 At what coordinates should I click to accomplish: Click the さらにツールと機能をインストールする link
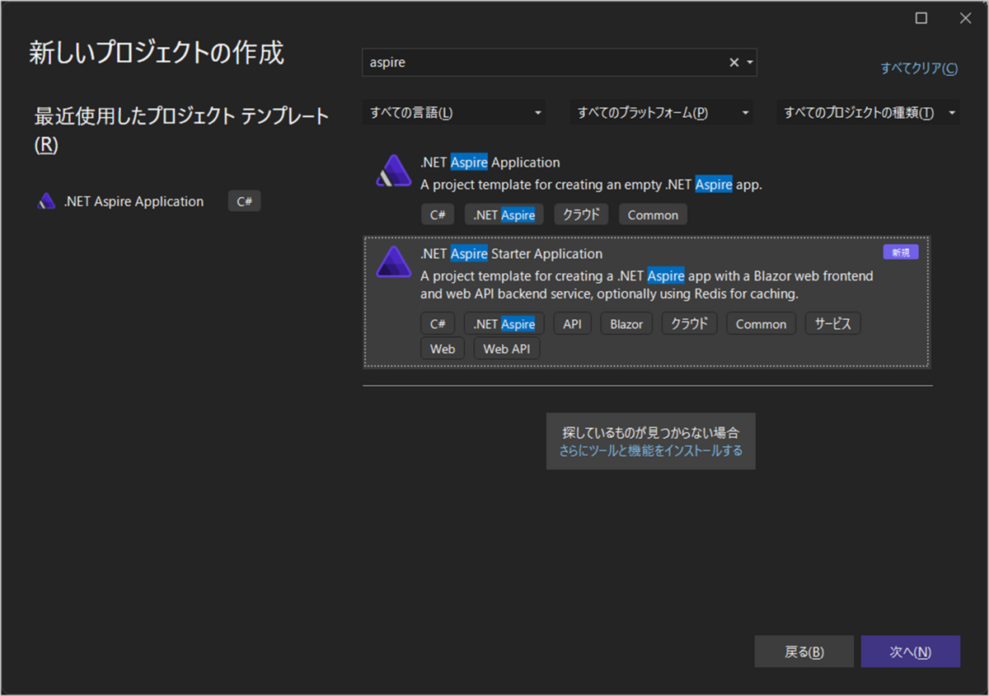click(x=651, y=450)
